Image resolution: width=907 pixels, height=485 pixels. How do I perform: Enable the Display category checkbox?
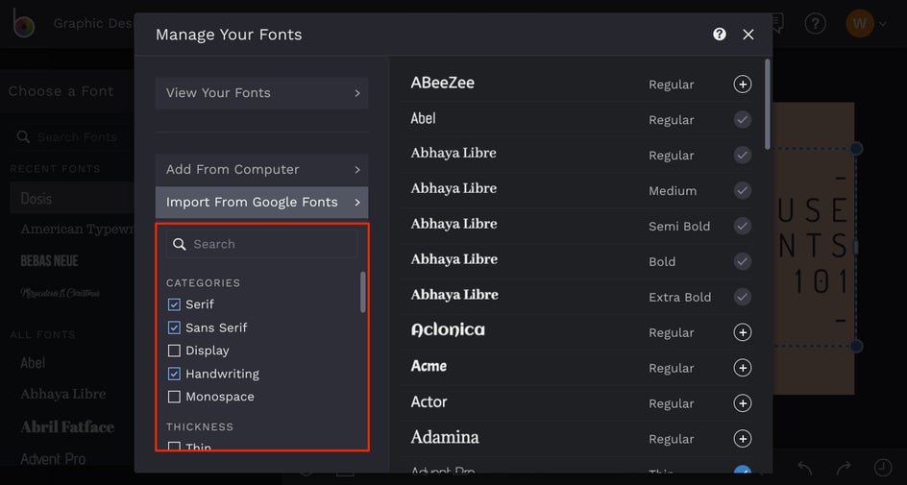[x=174, y=351]
